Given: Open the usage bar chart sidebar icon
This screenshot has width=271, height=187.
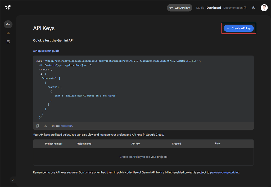Looking at the screenshot, I should point(8,33).
